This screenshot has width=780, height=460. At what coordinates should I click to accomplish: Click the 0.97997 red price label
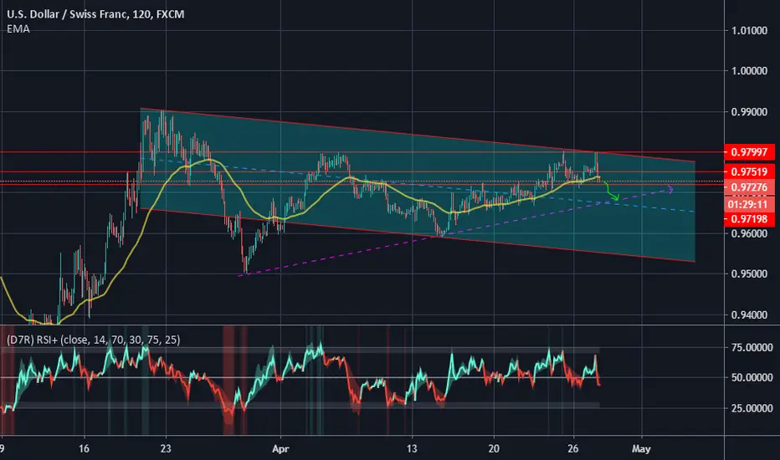pyautogui.click(x=749, y=152)
